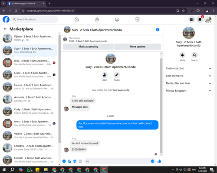The width and height of the screenshot is (217, 173).
Task: Click the 'Is this still available?' message
Action: point(83,101)
